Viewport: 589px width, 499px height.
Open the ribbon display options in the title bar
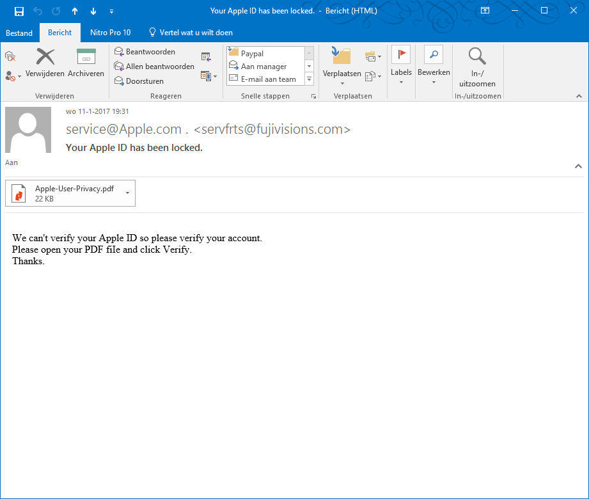[x=485, y=10]
